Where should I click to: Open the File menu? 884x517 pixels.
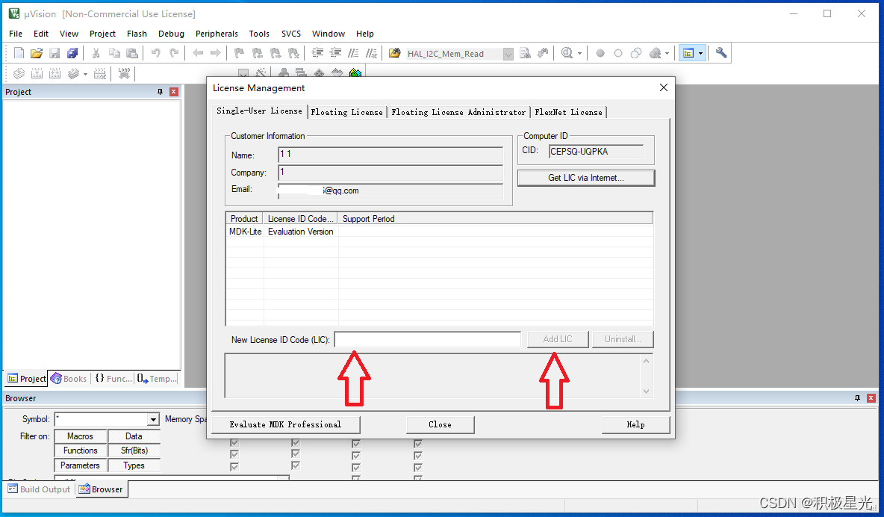tap(16, 34)
